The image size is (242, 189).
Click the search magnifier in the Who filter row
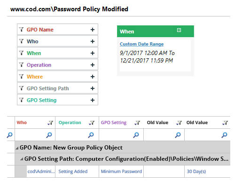tap(49, 135)
